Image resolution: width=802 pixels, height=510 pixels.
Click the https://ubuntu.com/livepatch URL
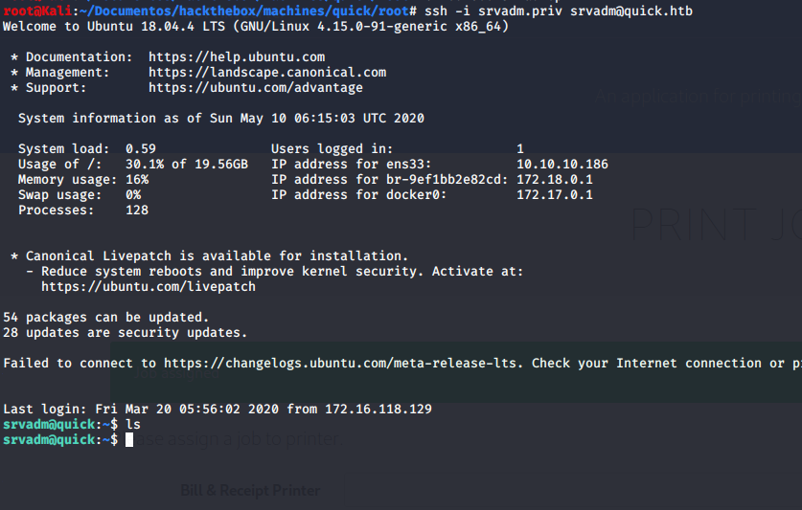pos(149,287)
